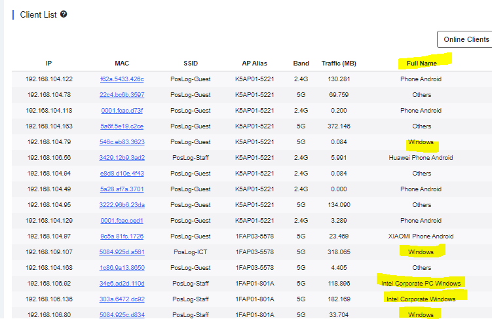This screenshot has width=492, height=319.
Task: Click the MAC column header
Action: pyautogui.click(x=122, y=64)
